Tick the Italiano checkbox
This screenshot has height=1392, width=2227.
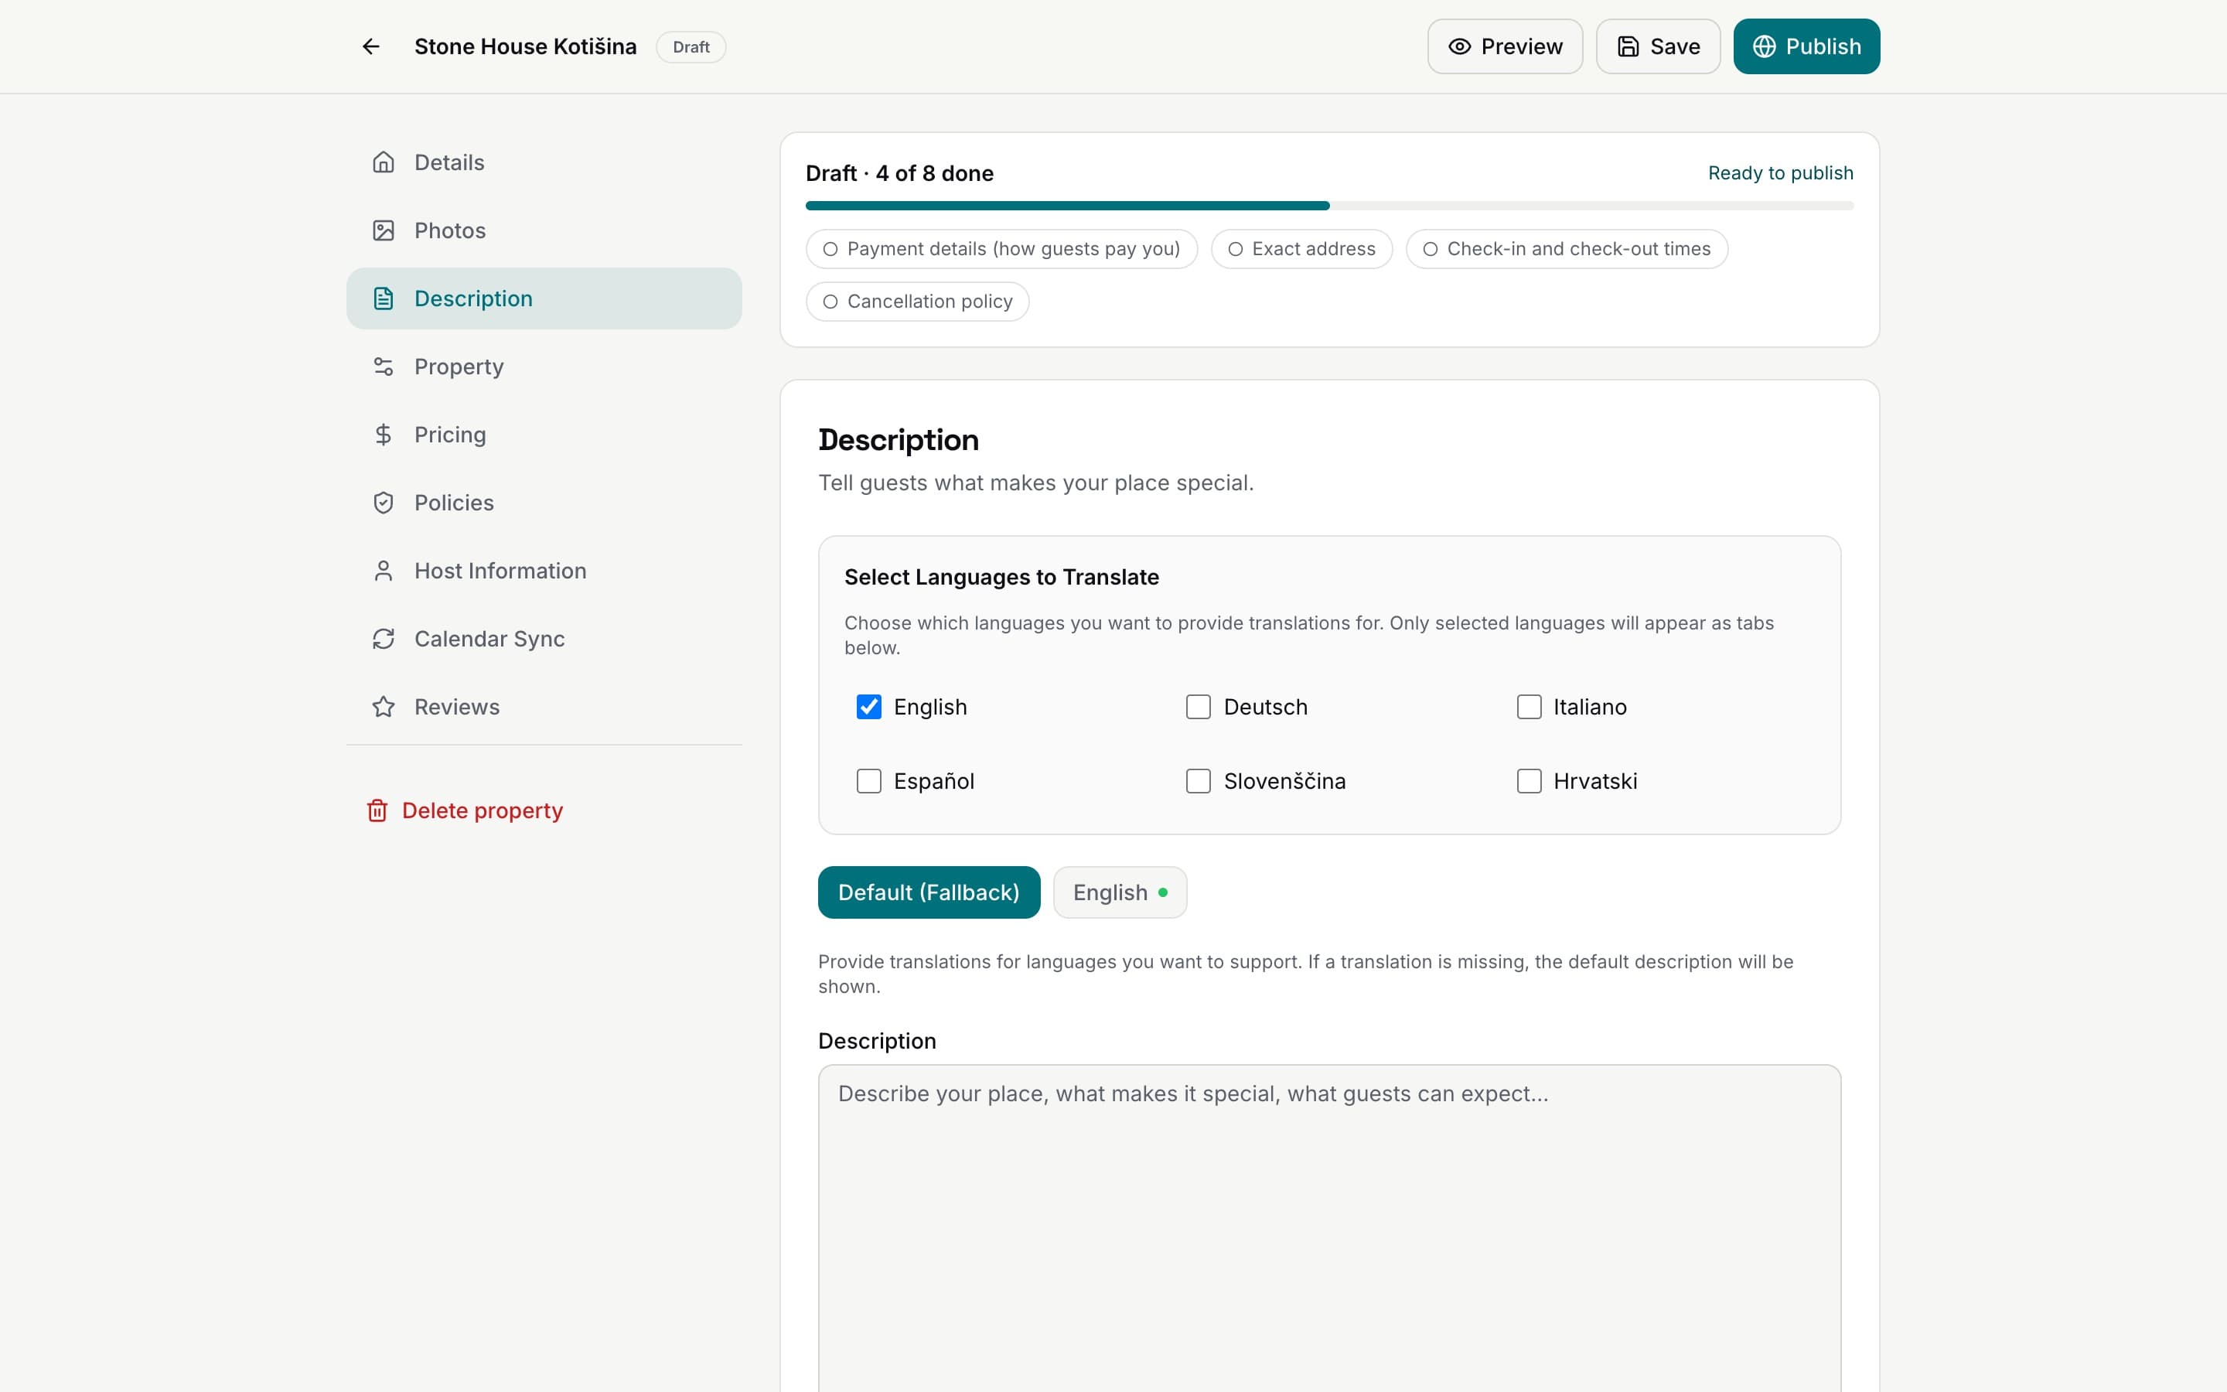pyautogui.click(x=1529, y=707)
